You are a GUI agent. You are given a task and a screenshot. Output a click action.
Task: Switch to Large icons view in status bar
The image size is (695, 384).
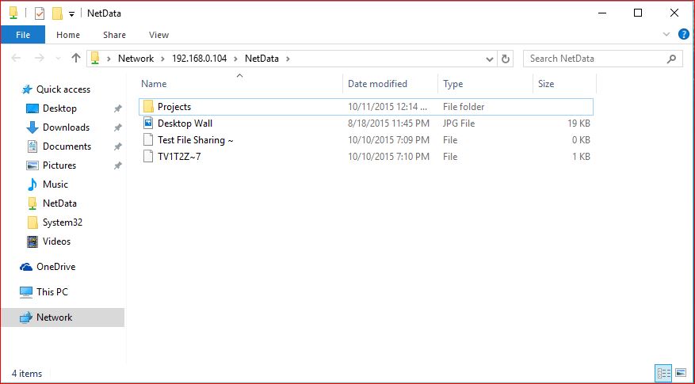681,374
